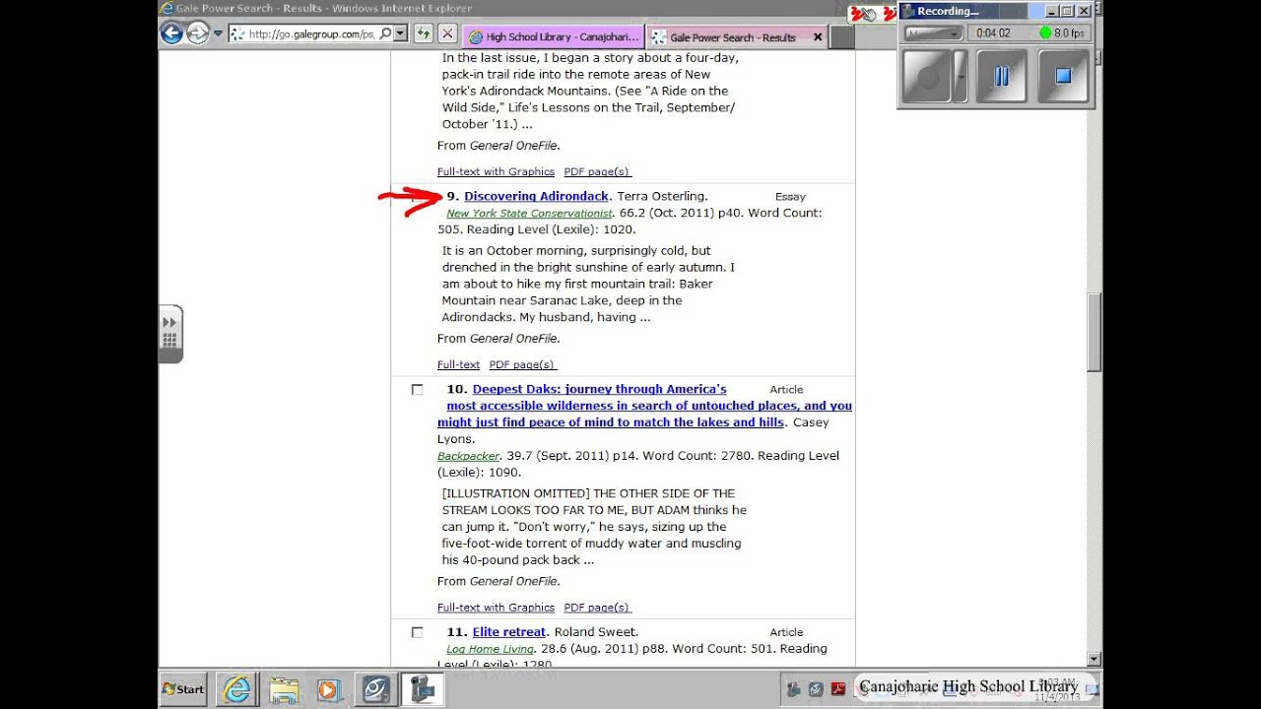
Task: Open Windows Media Player on taskbar
Action: pyautogui.click(x=329, y=689)
